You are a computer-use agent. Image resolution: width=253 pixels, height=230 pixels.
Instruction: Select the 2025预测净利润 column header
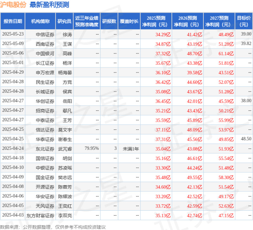[x=156, y=21]
